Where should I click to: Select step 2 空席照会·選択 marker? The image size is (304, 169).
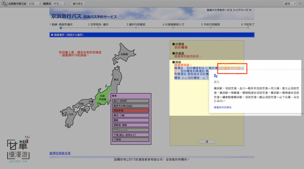coord(98,28)
